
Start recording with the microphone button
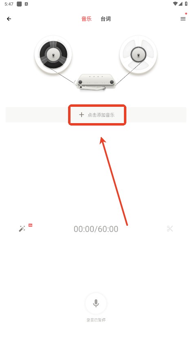(96, 303)
